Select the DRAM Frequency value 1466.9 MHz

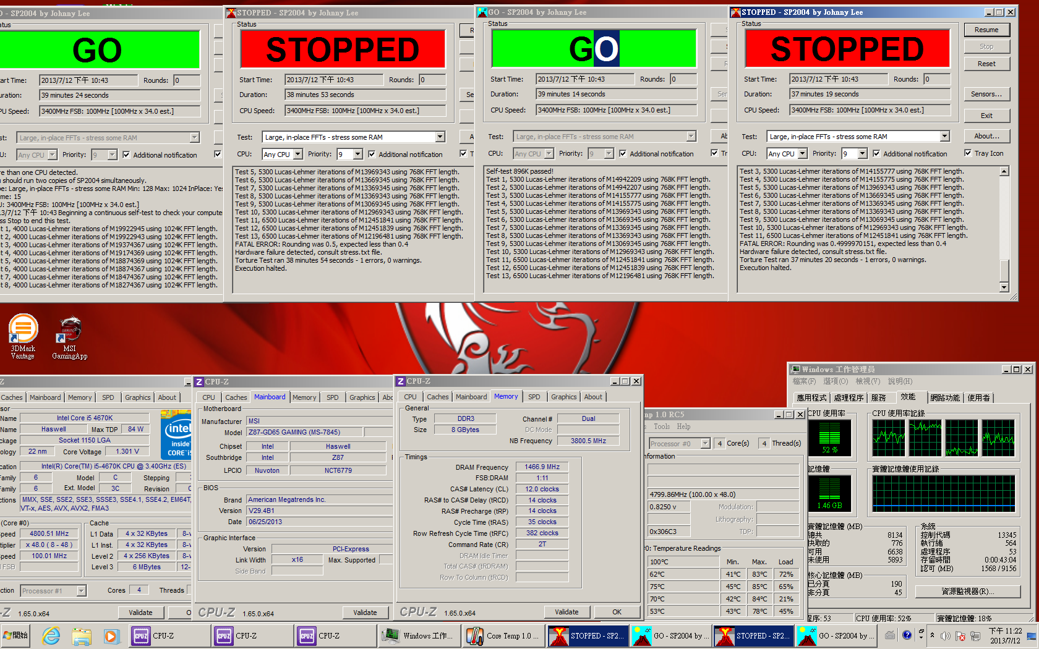pos(542,467)
